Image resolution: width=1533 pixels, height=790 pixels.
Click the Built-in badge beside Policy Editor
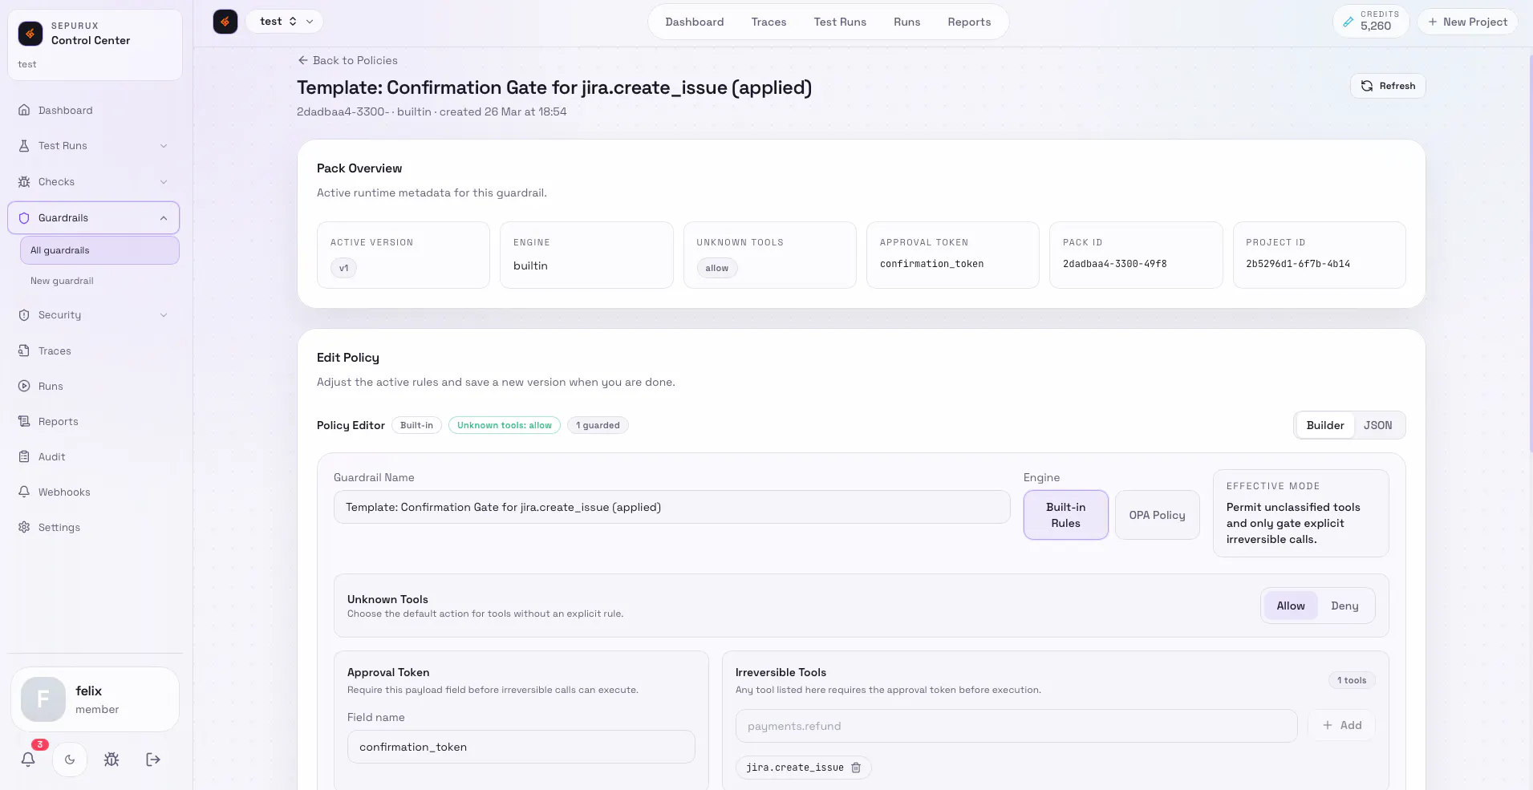pos(416,425)
